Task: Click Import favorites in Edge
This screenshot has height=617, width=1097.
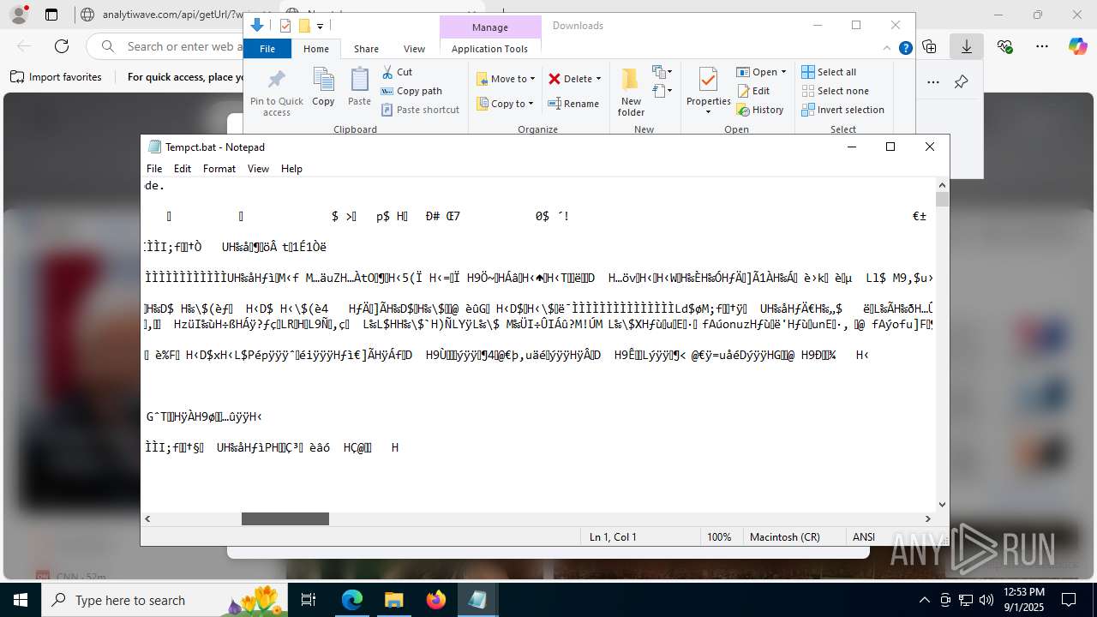Action: coord(56,77)
